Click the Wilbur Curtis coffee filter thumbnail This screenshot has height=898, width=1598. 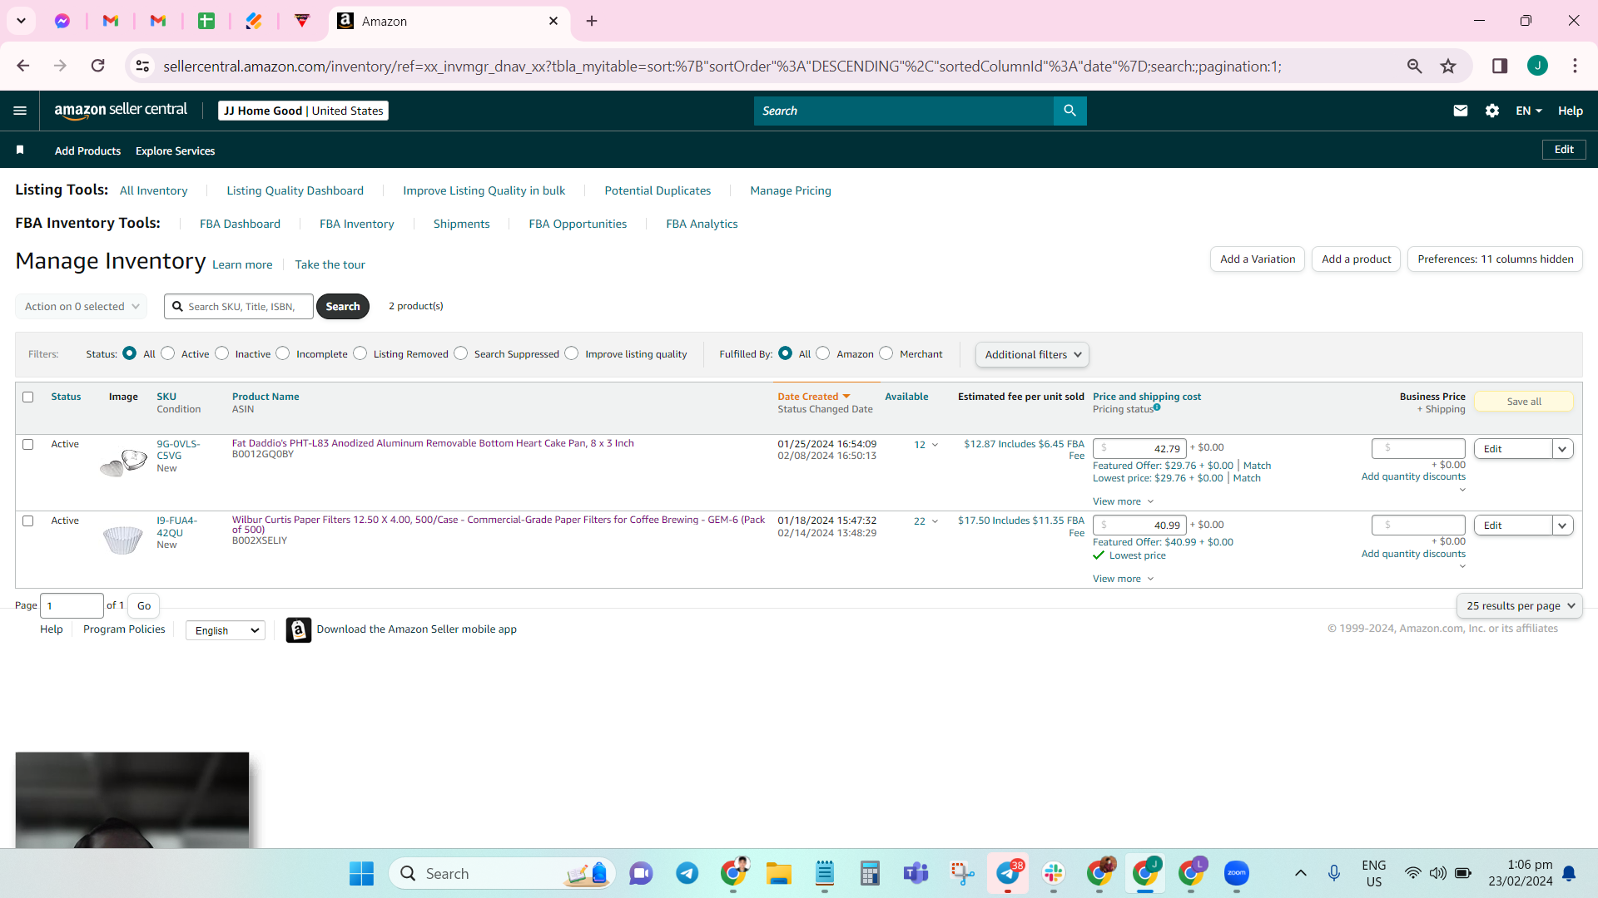122,540
